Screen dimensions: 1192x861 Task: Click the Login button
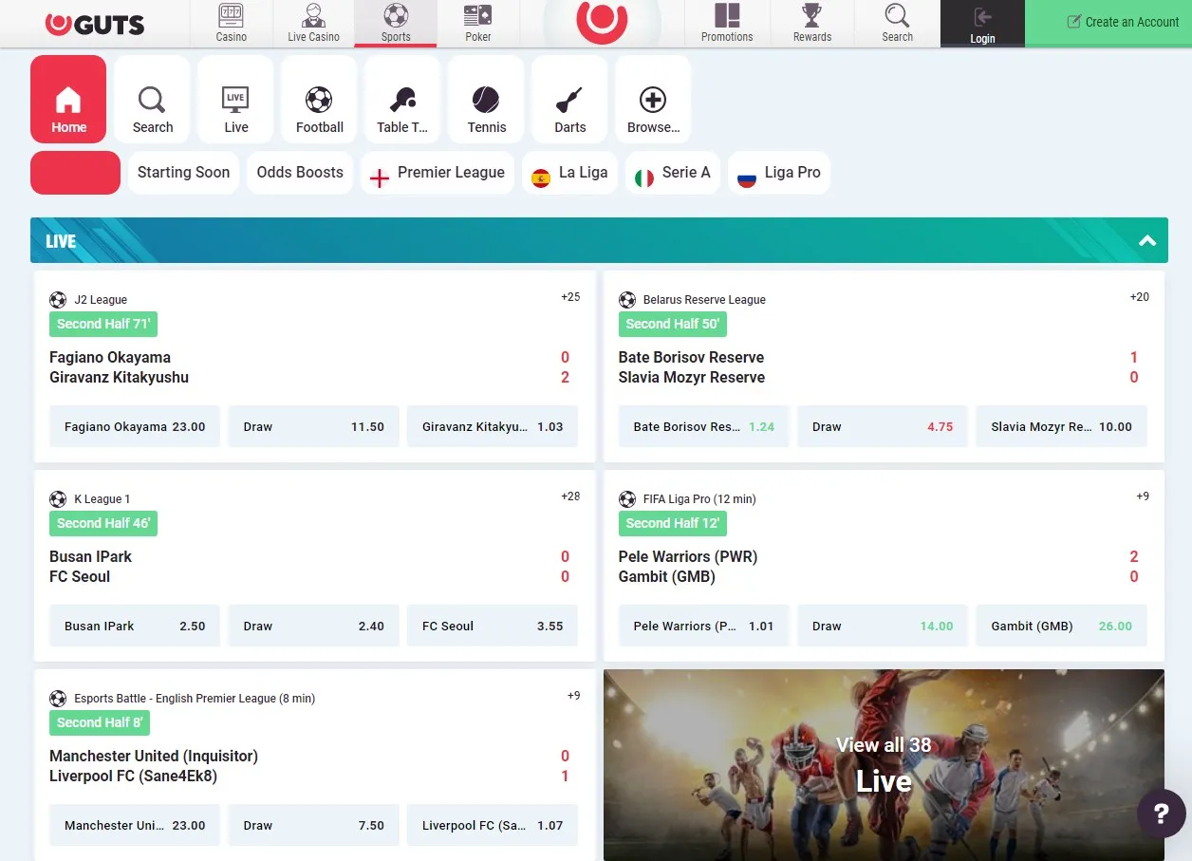click(x=982, y=24)
